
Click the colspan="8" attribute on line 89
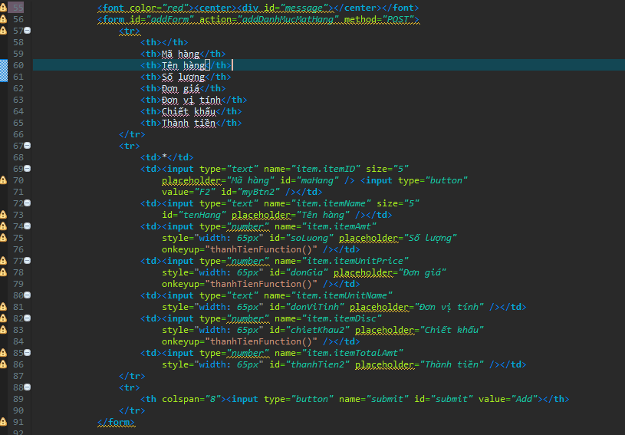pos(191,399)
